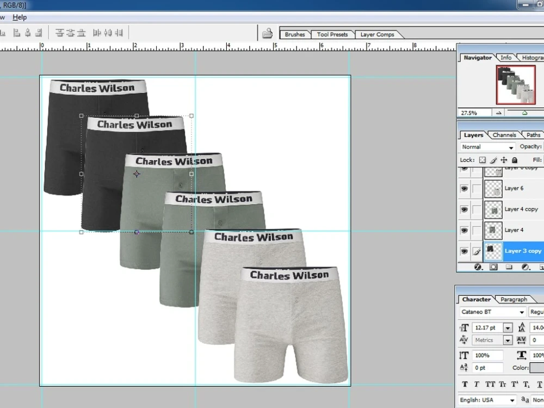The height and width of the screenshot is (408, 544).
Task: Apply All Caps style
Action: point(490,384)
